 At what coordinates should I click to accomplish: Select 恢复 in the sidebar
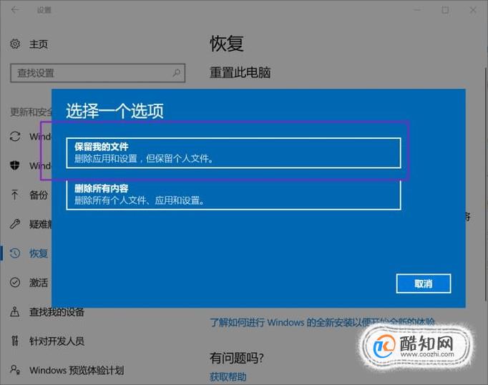tap(39, 253)
